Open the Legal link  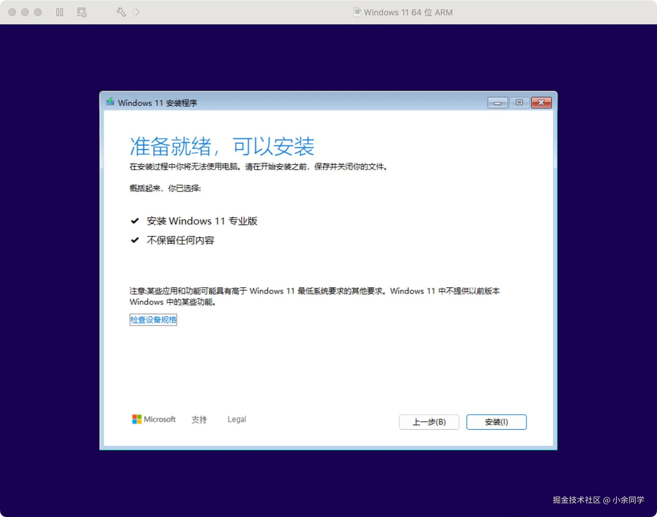(x=237, y=419)
